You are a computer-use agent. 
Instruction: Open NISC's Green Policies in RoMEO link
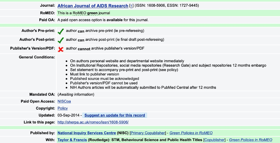pos(191,133)
